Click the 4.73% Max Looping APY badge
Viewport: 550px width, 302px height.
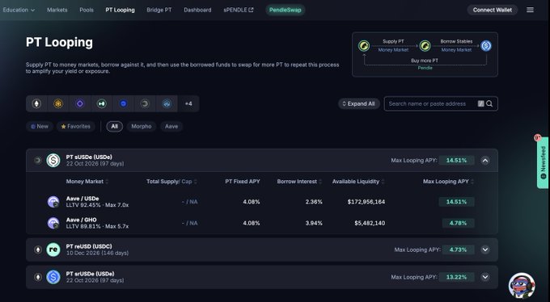[458, 250]
